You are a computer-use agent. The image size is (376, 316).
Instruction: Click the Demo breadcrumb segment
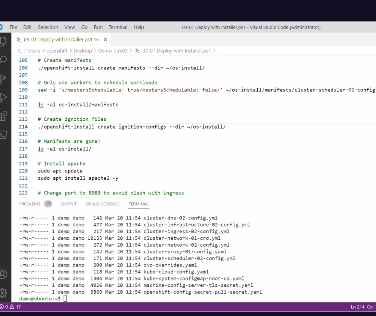(105, 51)
